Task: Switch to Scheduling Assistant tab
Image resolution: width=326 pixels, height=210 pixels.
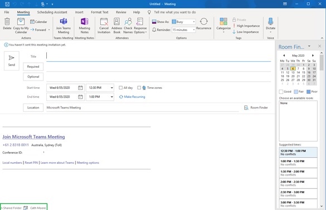Action: (52, 12)
